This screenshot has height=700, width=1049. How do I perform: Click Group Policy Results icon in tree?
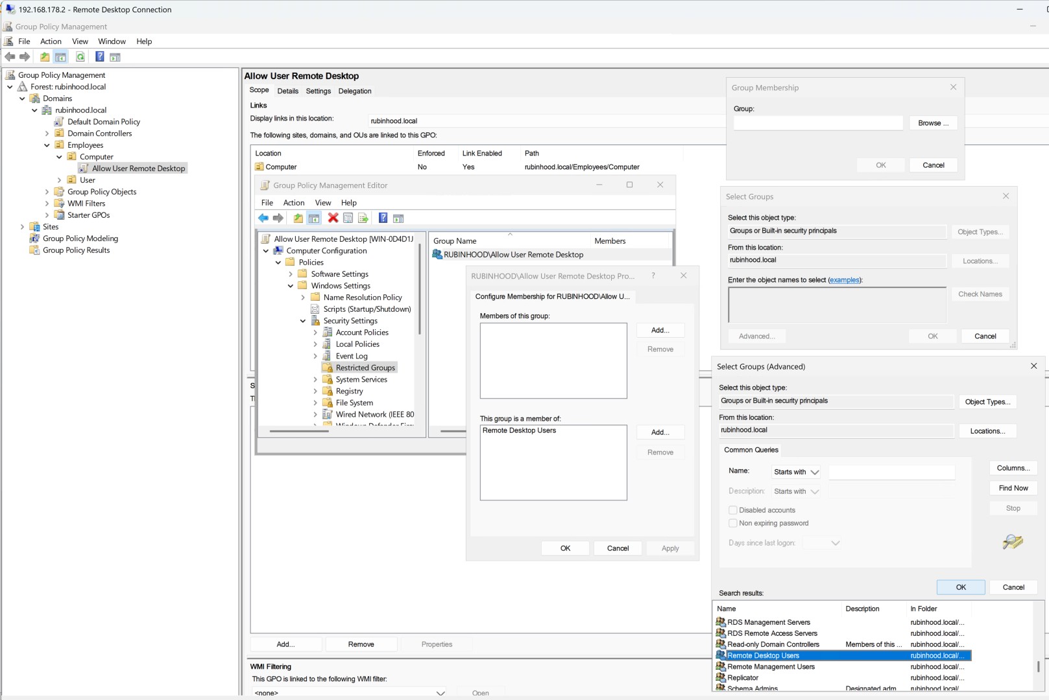(35, 250)
